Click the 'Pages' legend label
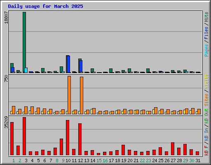 click(x=206, y=50)
